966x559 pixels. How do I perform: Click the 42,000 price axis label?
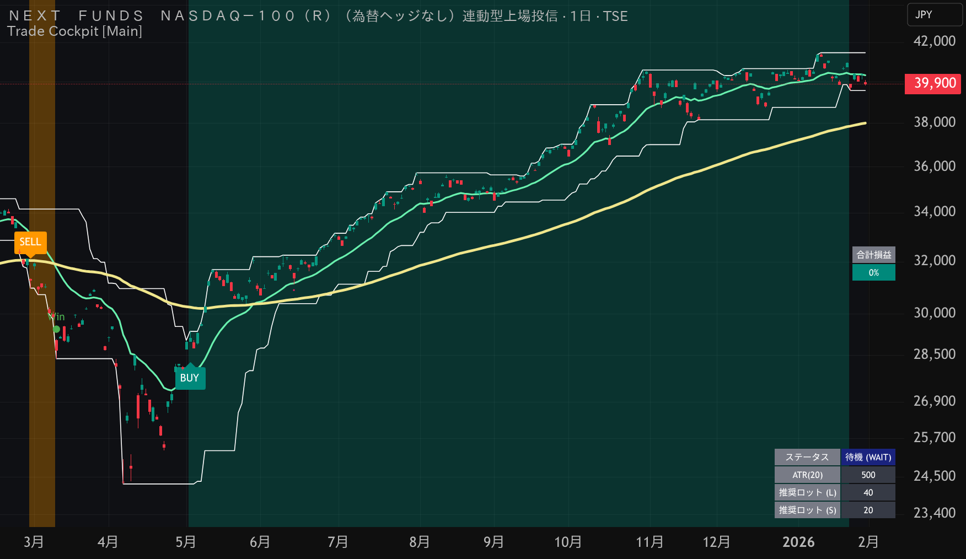tap(935, 41)
